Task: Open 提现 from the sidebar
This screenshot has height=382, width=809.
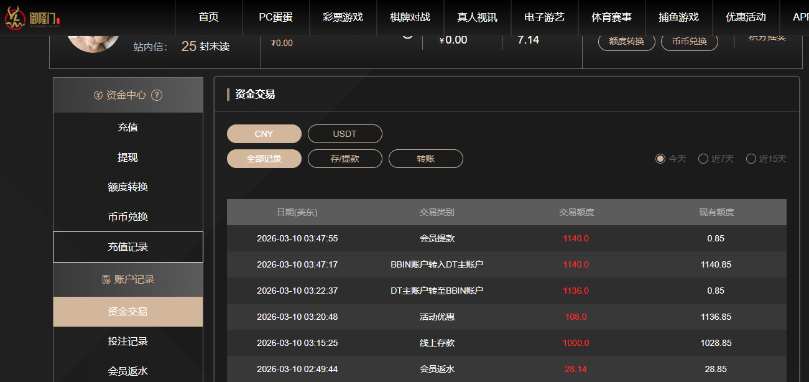Action: [128, 157]
